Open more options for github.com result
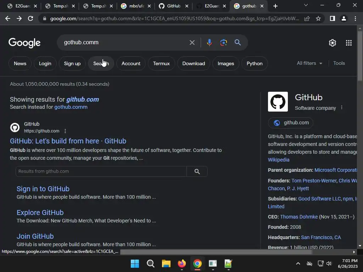The height and width of the screenshot is (272, 363). pyautogui.click(x=65, y=131)
